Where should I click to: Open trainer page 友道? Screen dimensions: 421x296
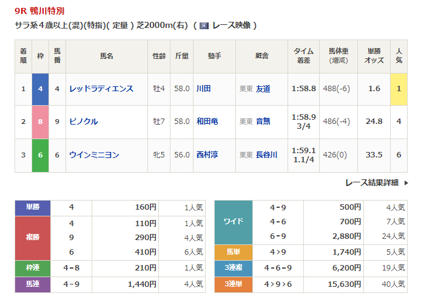click(263, 89)
